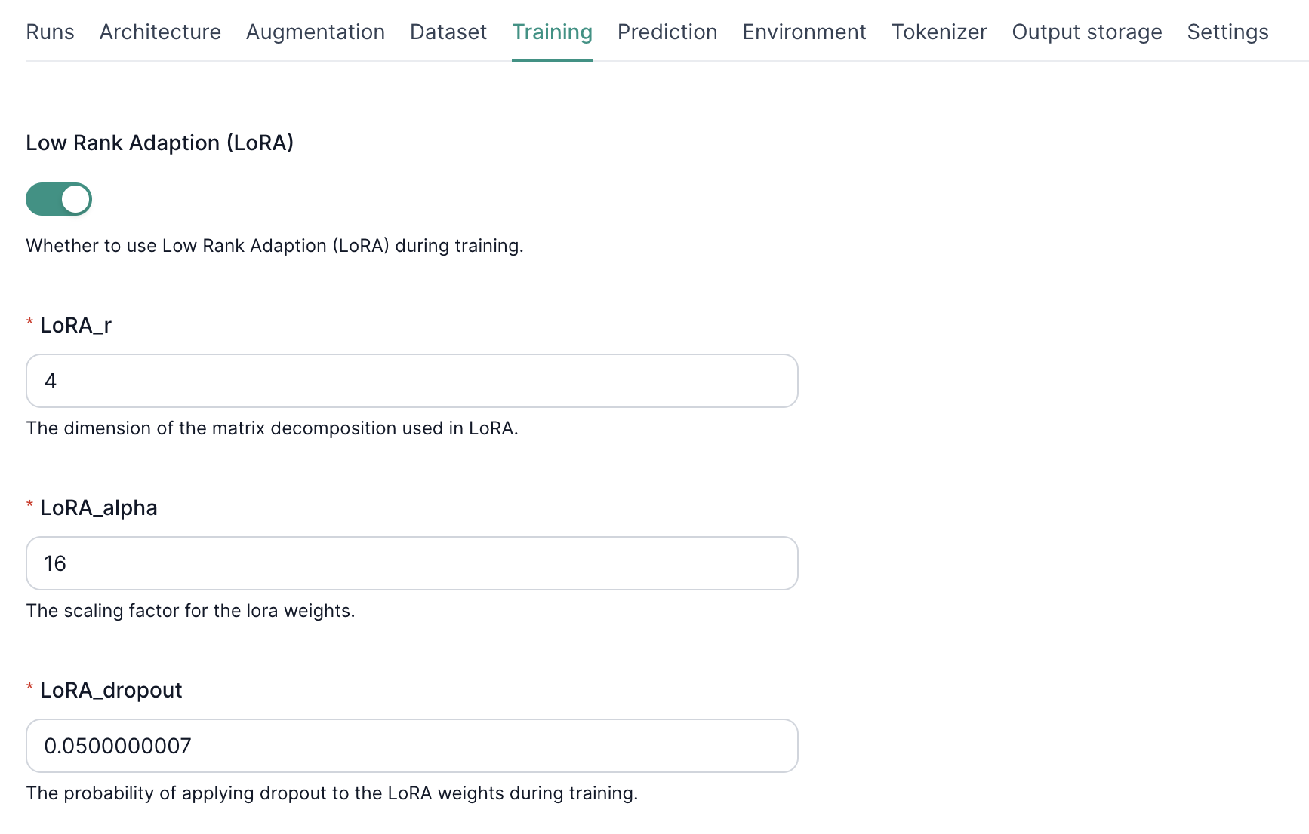Viewport: 1309px width, 834px height.
Task: Disable the Low Rank Adaption toggle
Action: point(59,199)
